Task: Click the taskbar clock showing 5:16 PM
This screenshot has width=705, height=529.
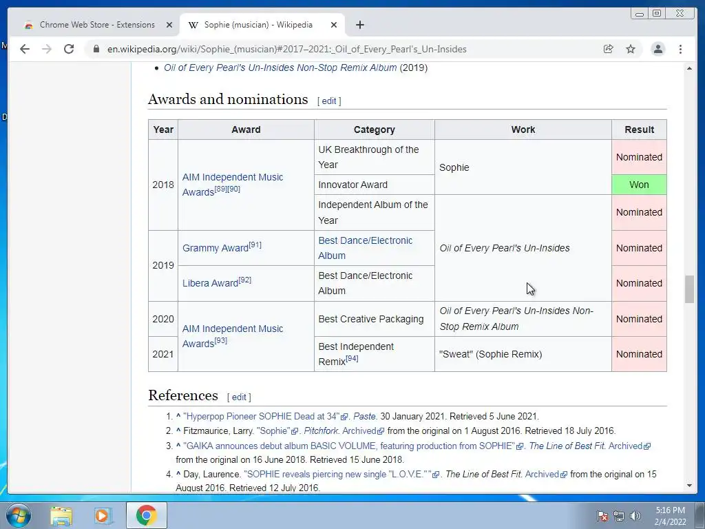Action: click(670, 516)
